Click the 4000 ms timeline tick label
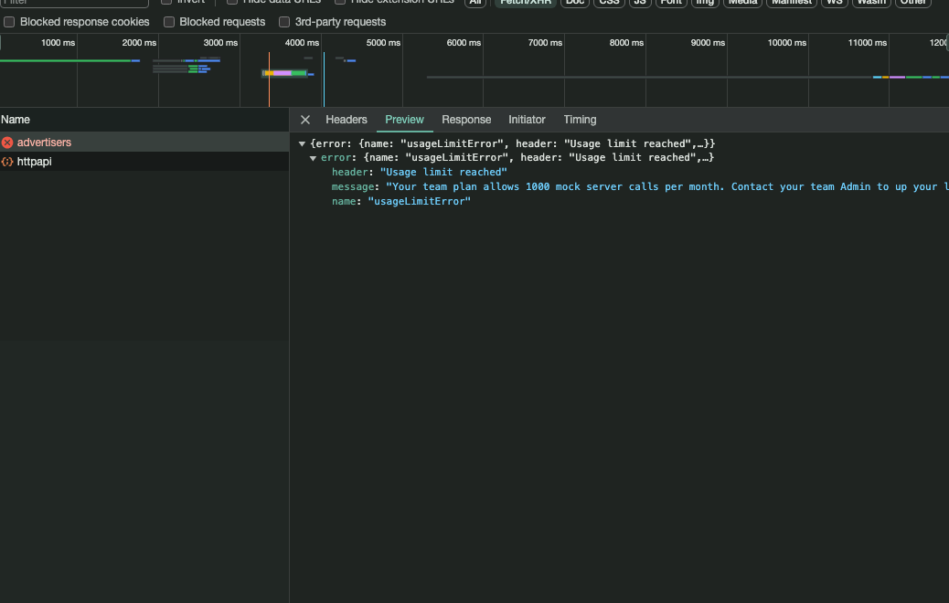 (302, 43)
